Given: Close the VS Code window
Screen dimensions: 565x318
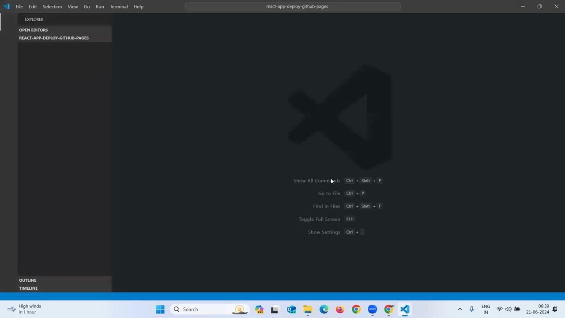Looking at the screenshot, I should click(556, 7).
